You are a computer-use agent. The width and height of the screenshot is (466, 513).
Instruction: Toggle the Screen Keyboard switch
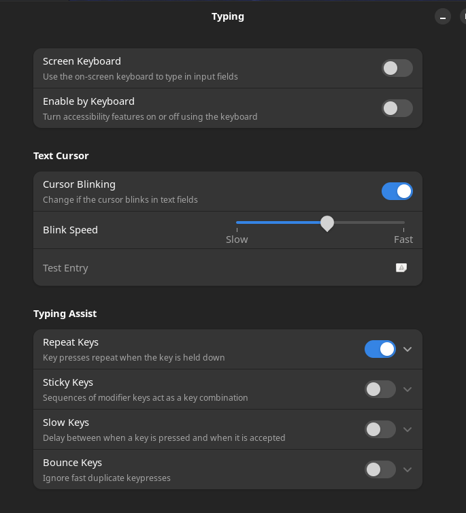397,68
